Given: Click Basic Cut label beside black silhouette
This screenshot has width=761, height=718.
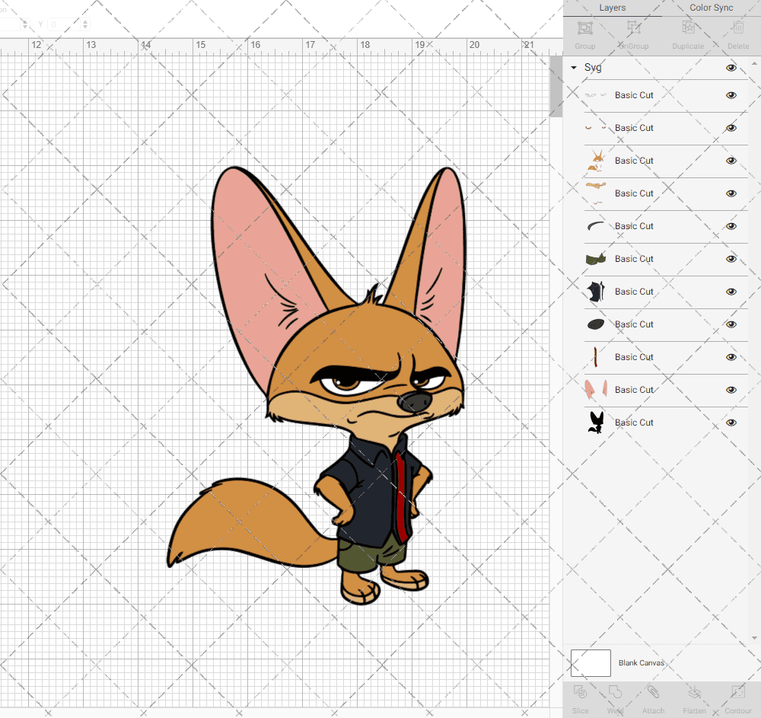Looking at the screenshot, I should click(634, 423).
